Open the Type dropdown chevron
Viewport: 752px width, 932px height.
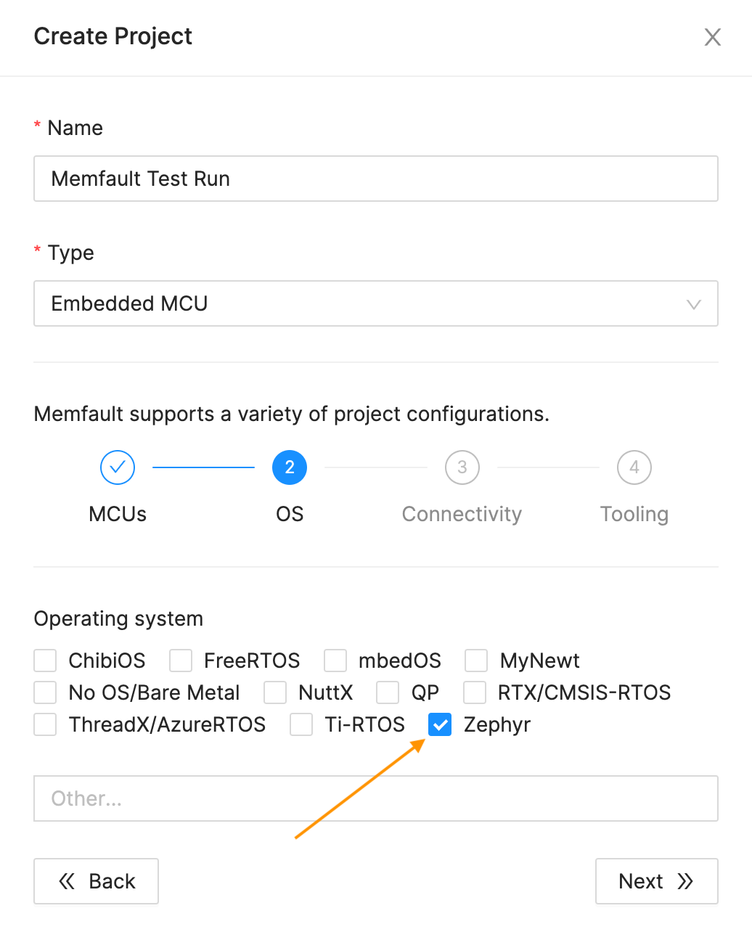[x=693, y=304]
